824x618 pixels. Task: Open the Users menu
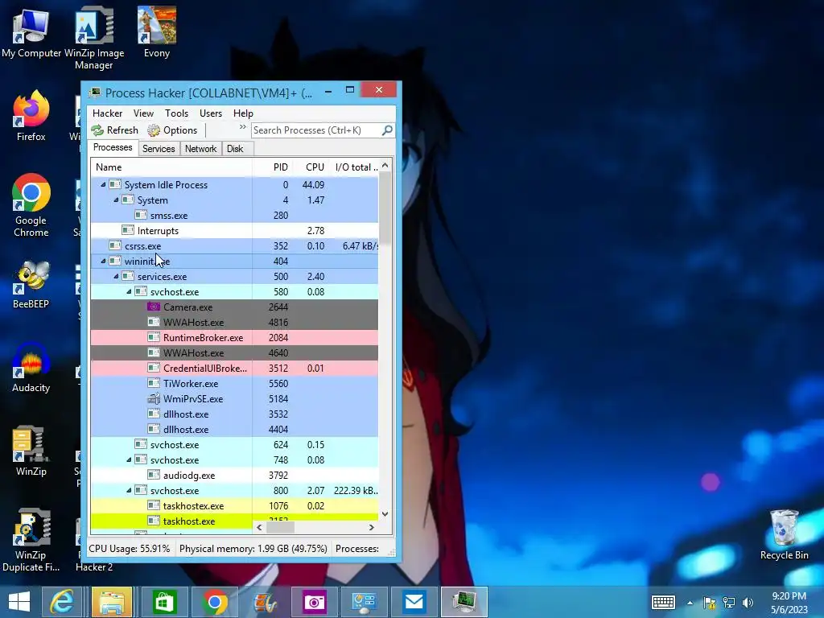(211, 113)
